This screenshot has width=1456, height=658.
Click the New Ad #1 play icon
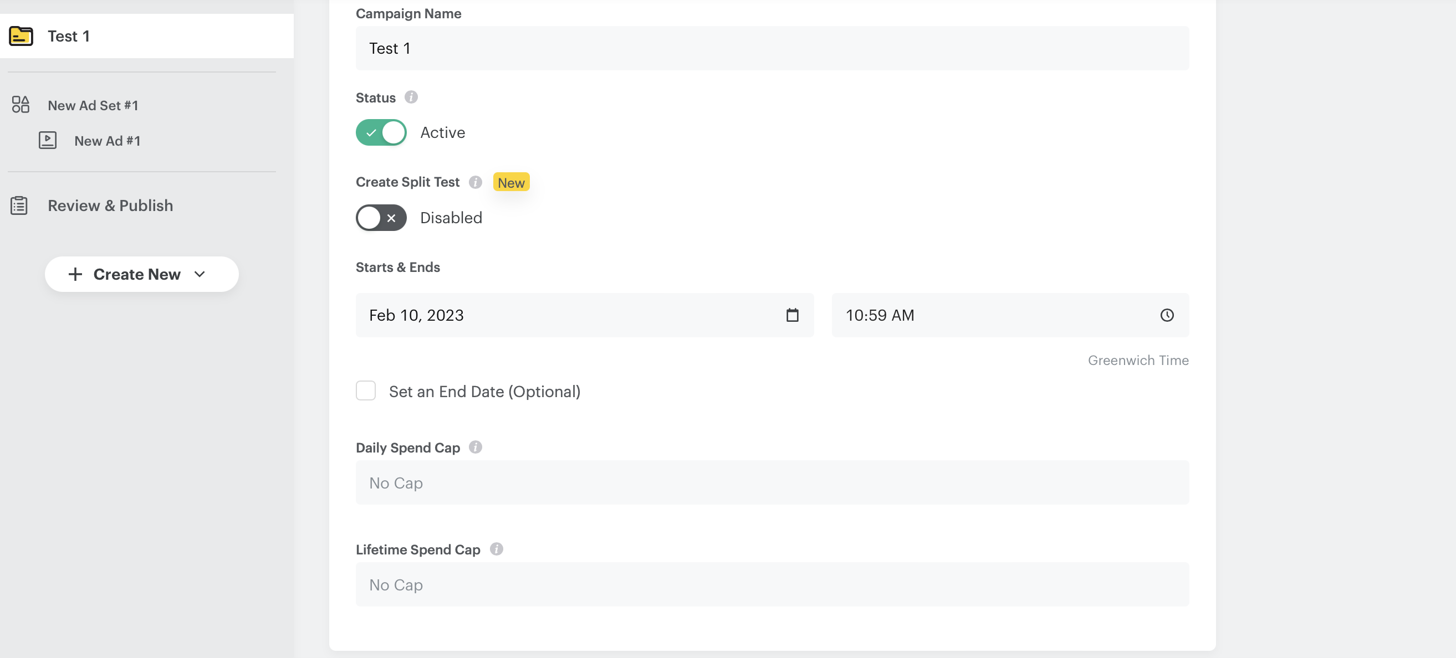pyautogui.click(x=48, y=140)
